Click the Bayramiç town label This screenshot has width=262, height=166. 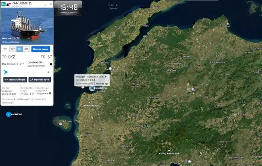[138, 126]
